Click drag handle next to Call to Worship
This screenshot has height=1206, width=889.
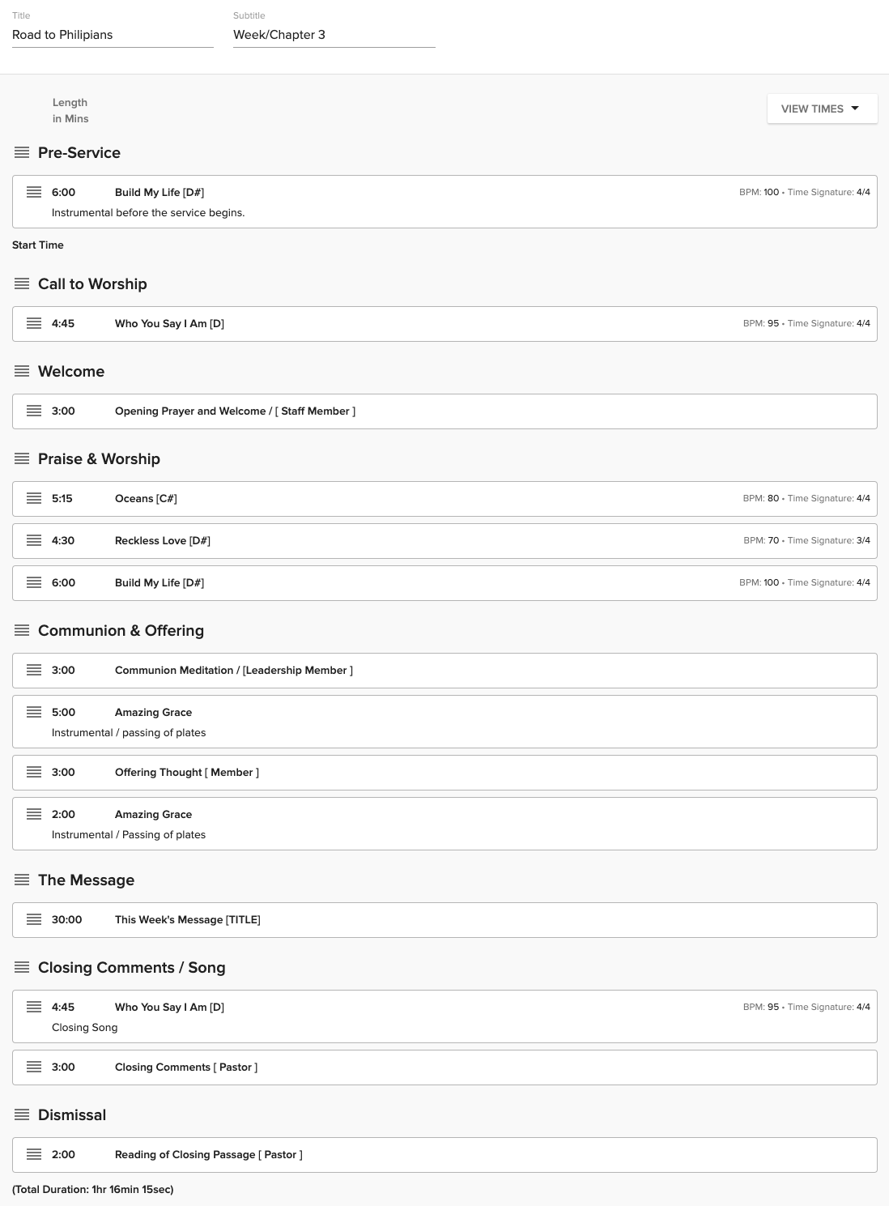click(x=22, y=283)
